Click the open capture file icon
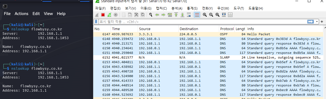The height and width of the screenshot is (99, 326). point(124,15)
